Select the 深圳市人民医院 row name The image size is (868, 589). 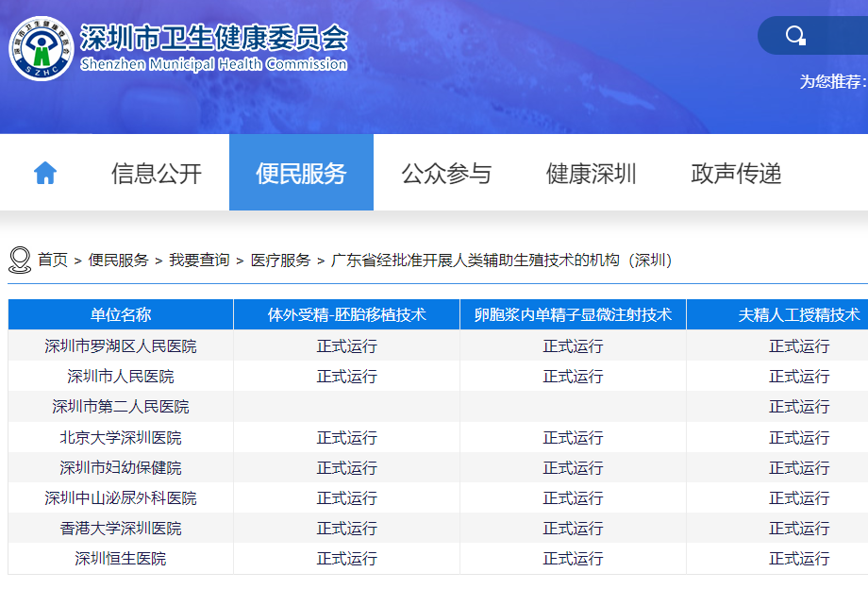pos(121,377)
